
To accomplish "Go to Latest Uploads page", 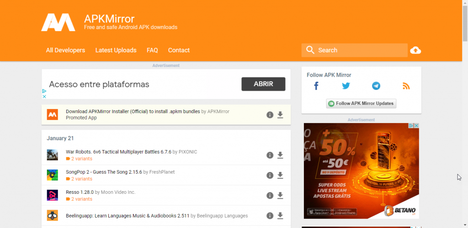I will (x=116, y=50).
